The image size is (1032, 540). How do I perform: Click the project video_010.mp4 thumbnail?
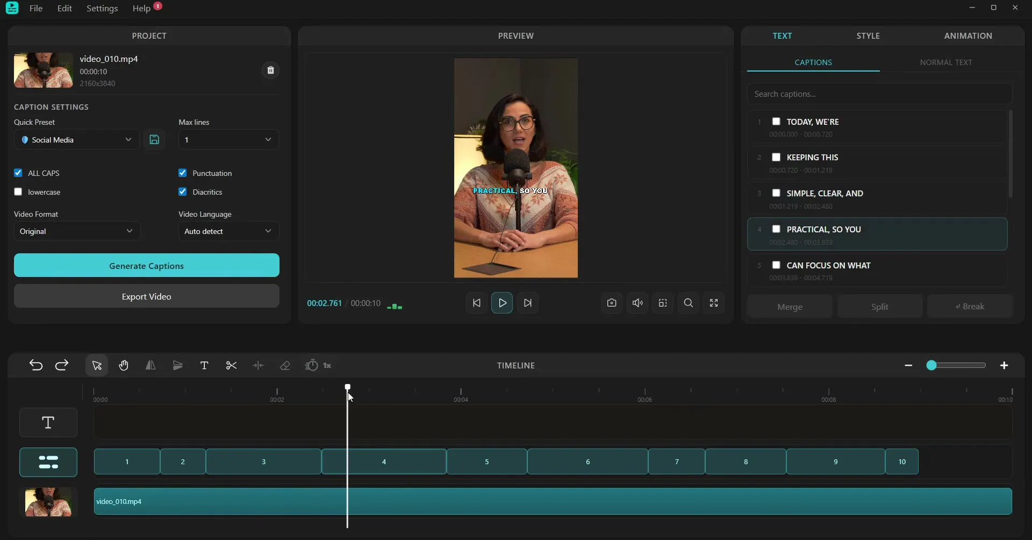click(44, 70)
